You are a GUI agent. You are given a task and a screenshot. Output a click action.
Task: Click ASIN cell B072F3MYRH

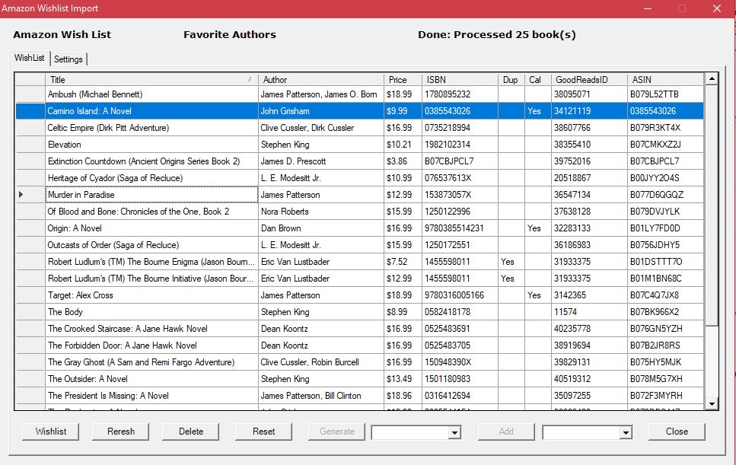(x=665, y=396)
